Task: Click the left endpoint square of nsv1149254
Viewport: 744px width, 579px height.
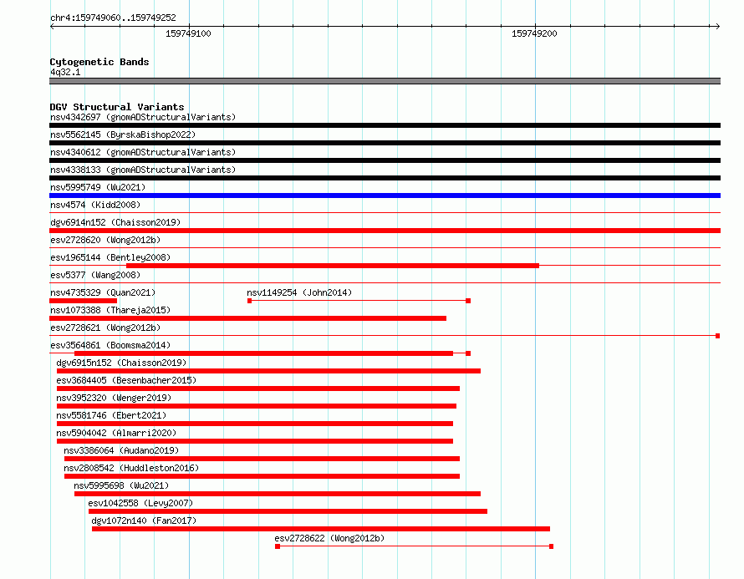Action: tap(250, 301)
